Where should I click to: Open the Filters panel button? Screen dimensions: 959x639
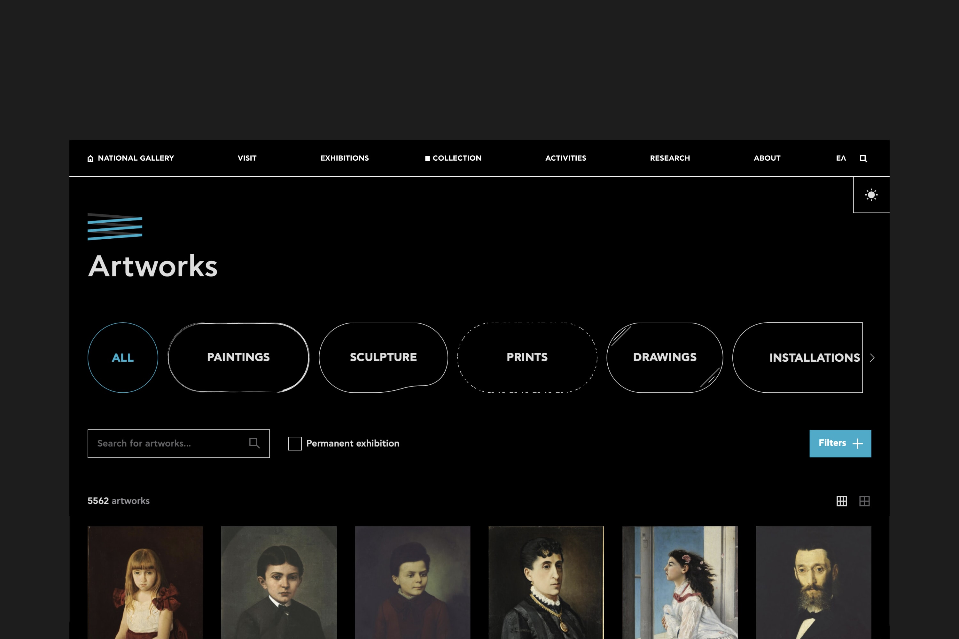[840, 443]
